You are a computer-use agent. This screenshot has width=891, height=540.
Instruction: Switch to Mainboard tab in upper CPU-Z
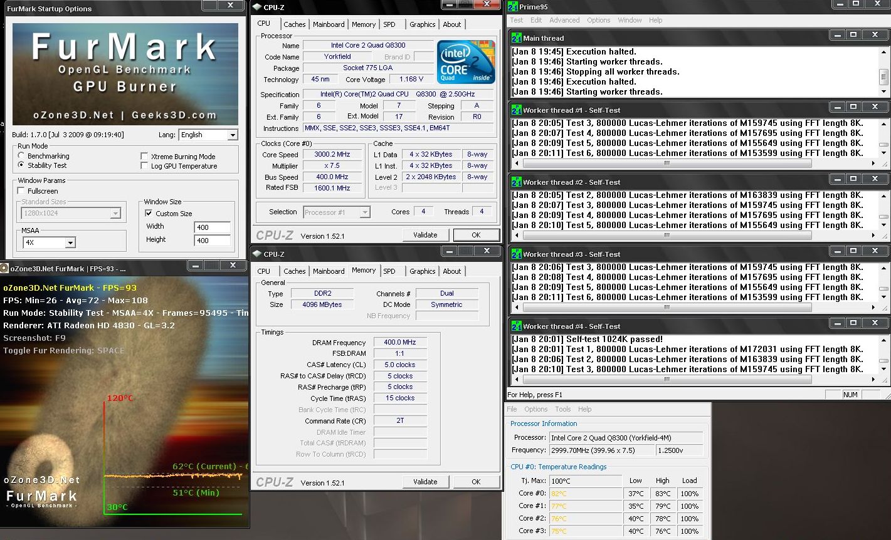coord(329,24)
